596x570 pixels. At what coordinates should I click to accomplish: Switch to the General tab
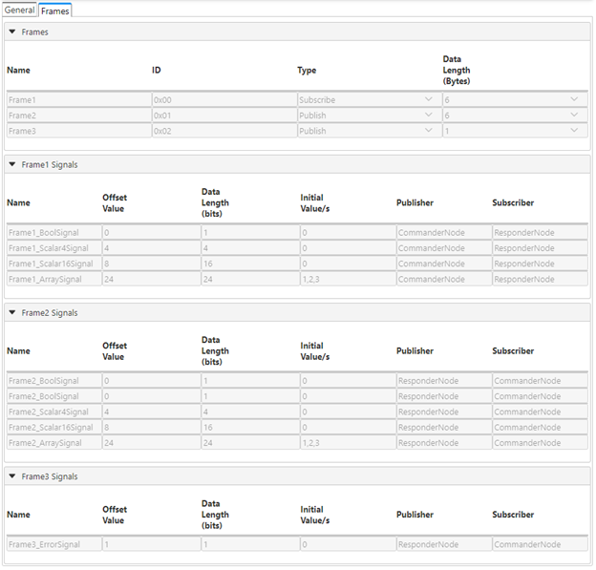coord(19,10)
